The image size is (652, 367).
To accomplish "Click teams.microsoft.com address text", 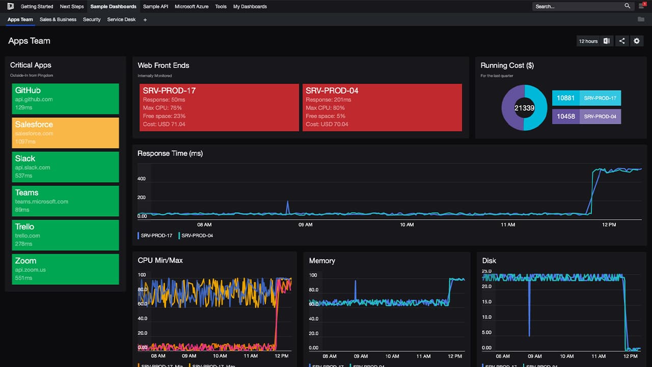I will (42, 202).
